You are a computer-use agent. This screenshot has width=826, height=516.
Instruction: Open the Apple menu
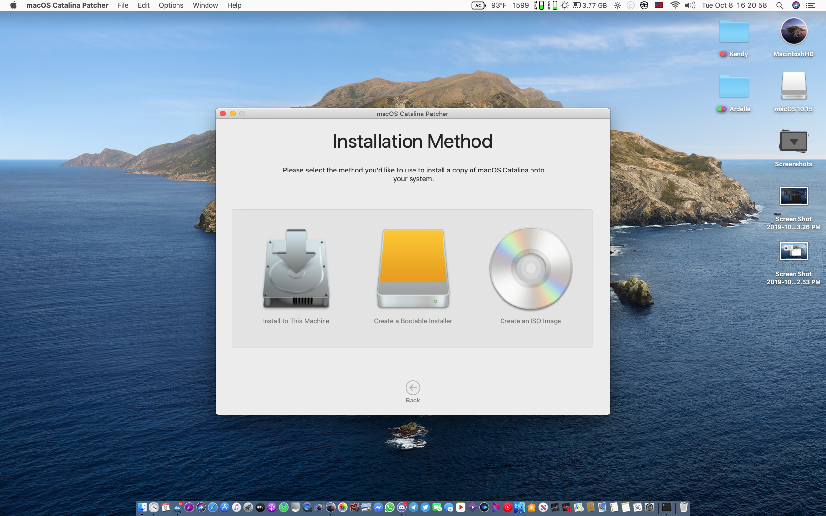coord(13,5)
